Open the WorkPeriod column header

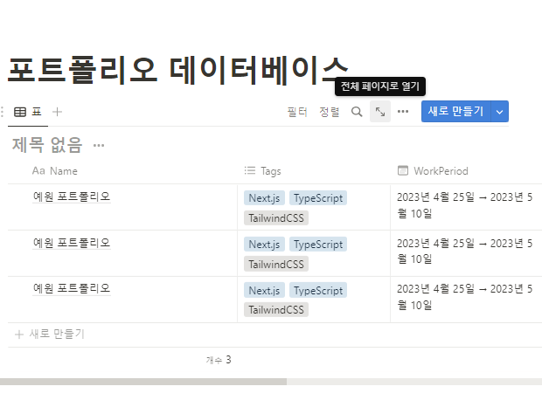pyautogui.click(x=433, y=171)
